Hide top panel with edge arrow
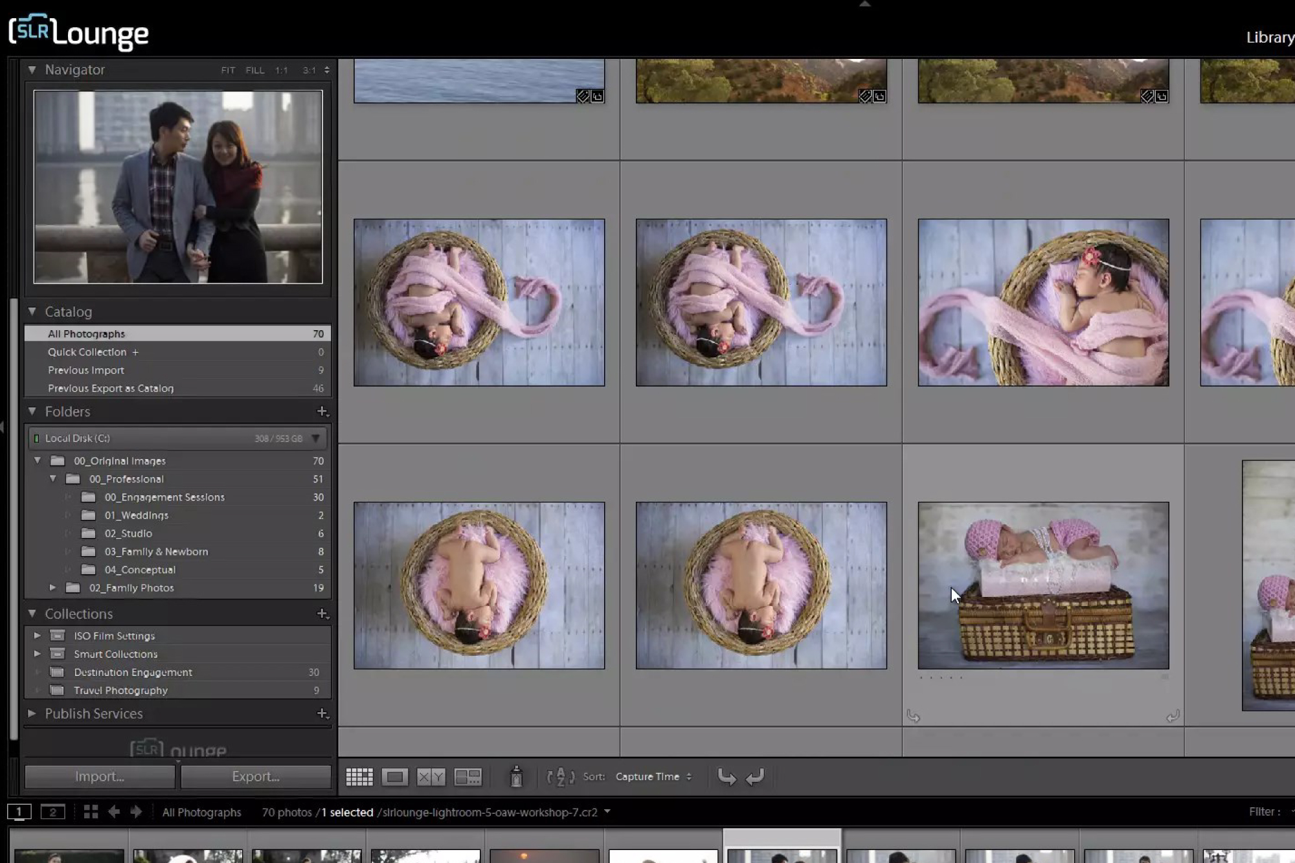The width and height of the screenshot is (1295, 863). pos(864,3)
